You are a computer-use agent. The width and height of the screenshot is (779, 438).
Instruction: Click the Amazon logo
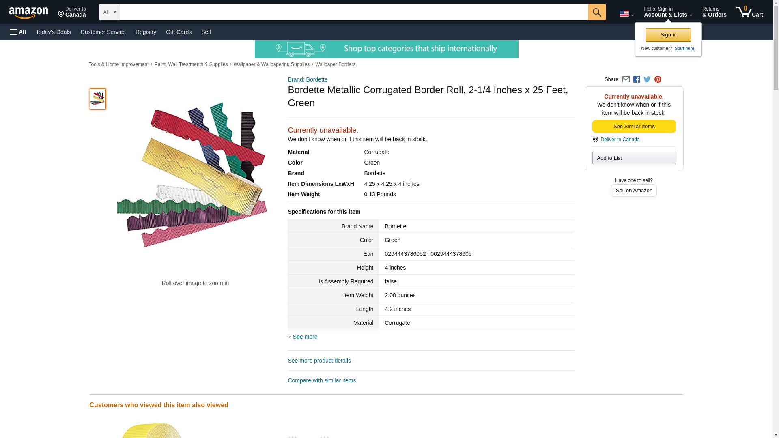(x=28, y=13)
